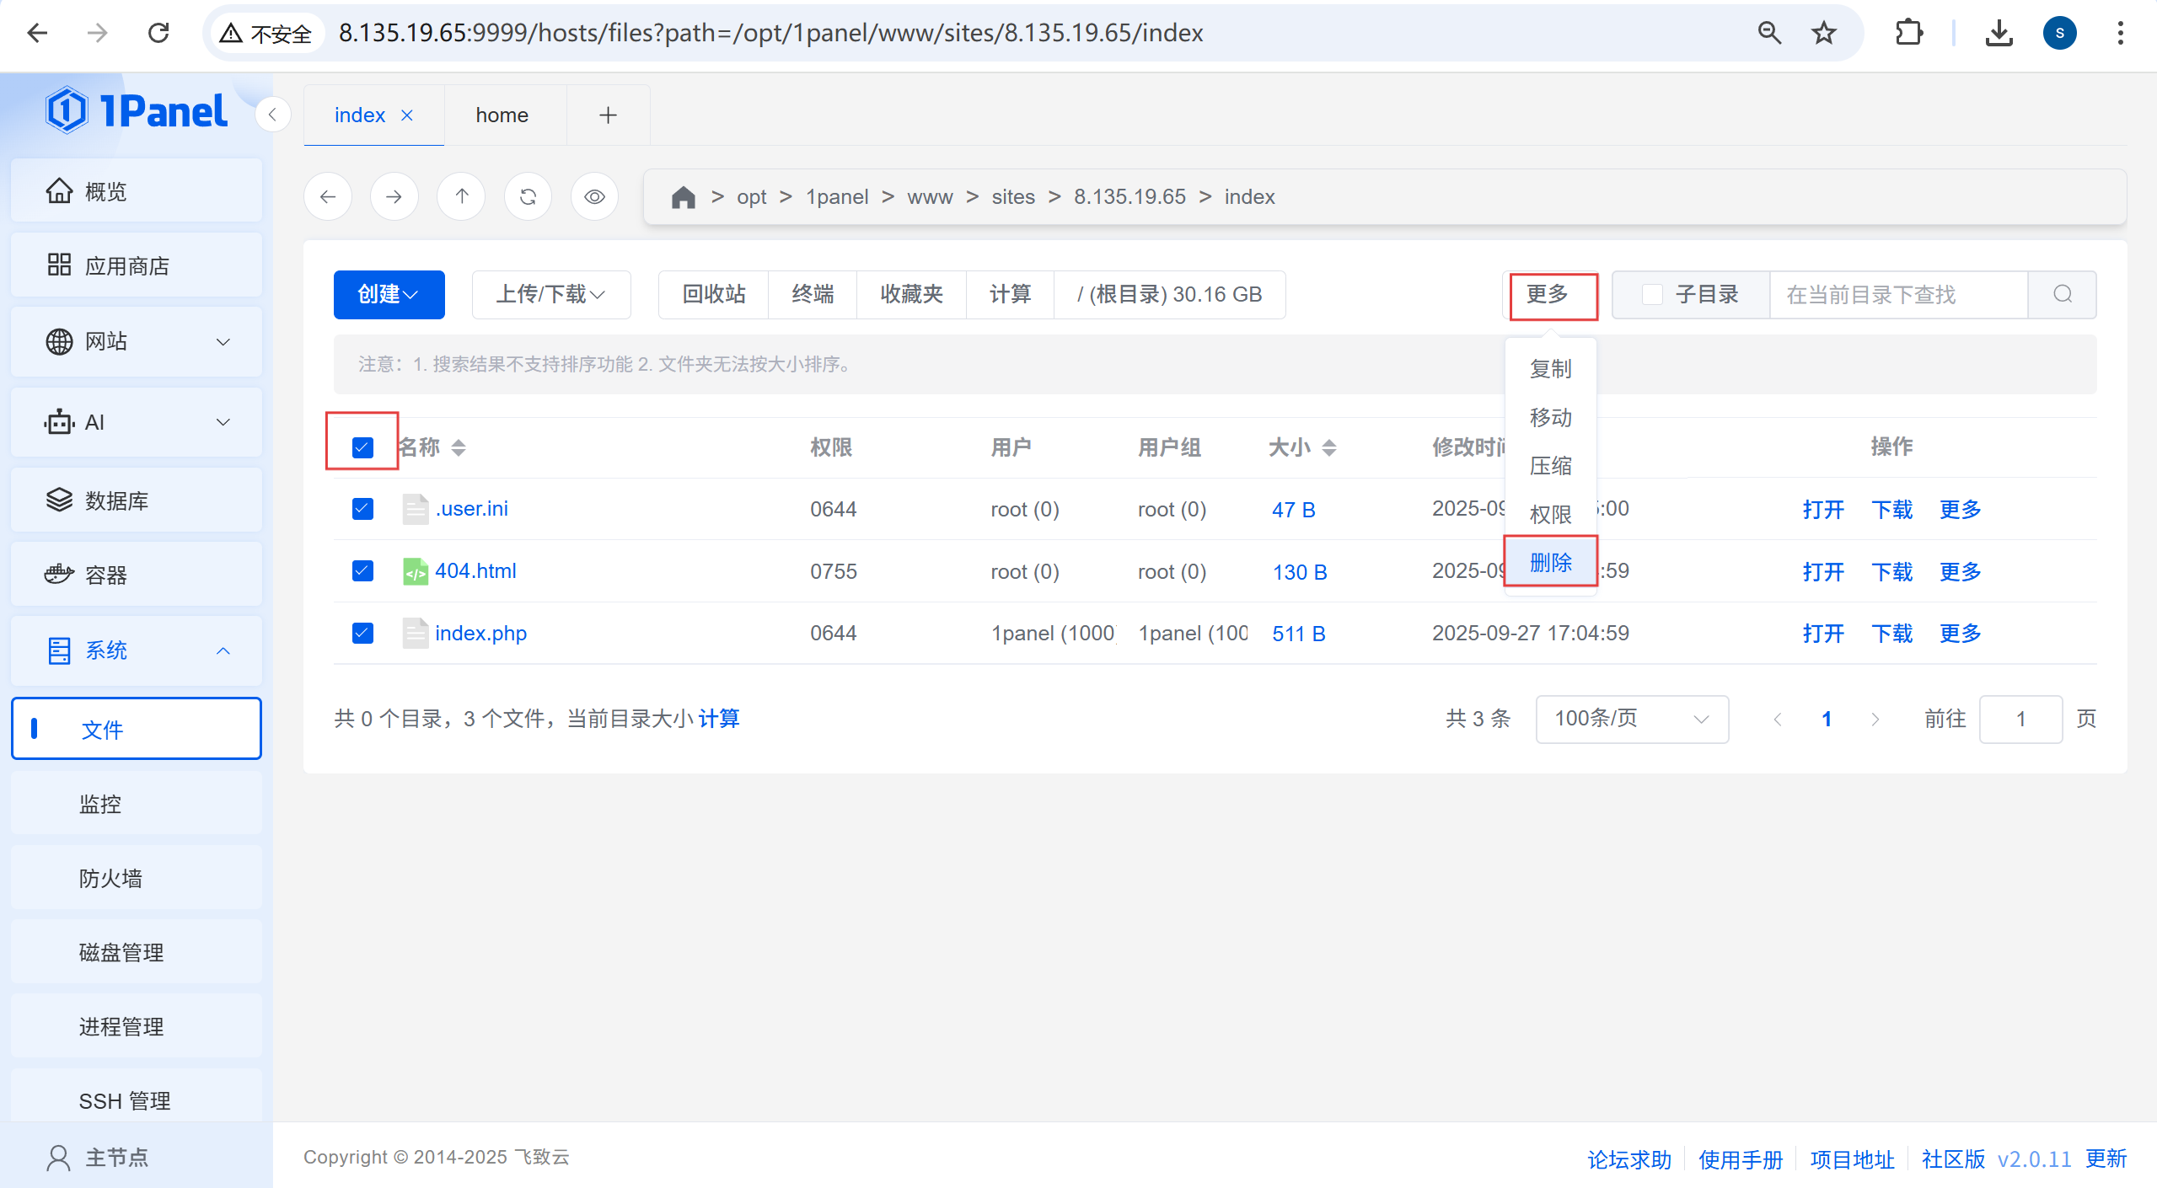
Task: Expand the 创建 dropdown button
Action: 389,295
